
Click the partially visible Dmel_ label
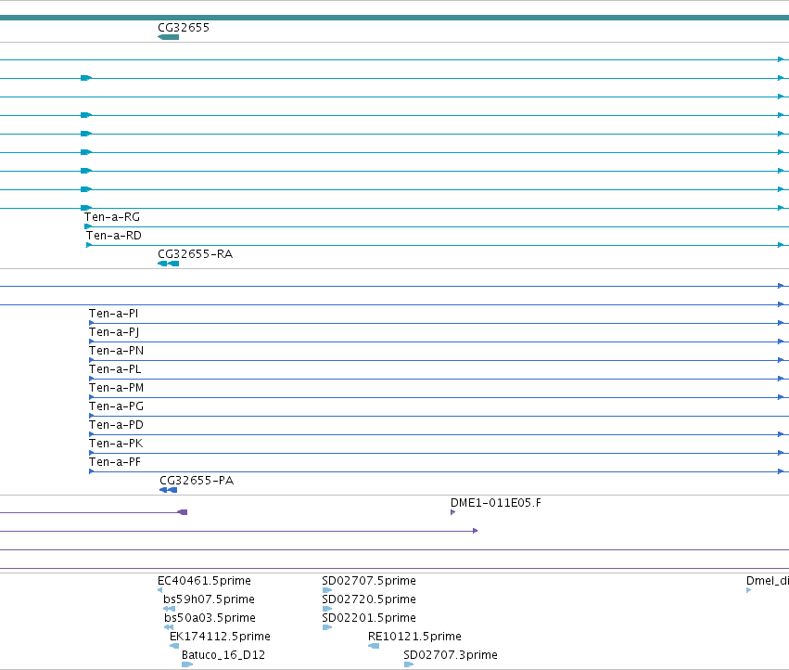[768, 581]
